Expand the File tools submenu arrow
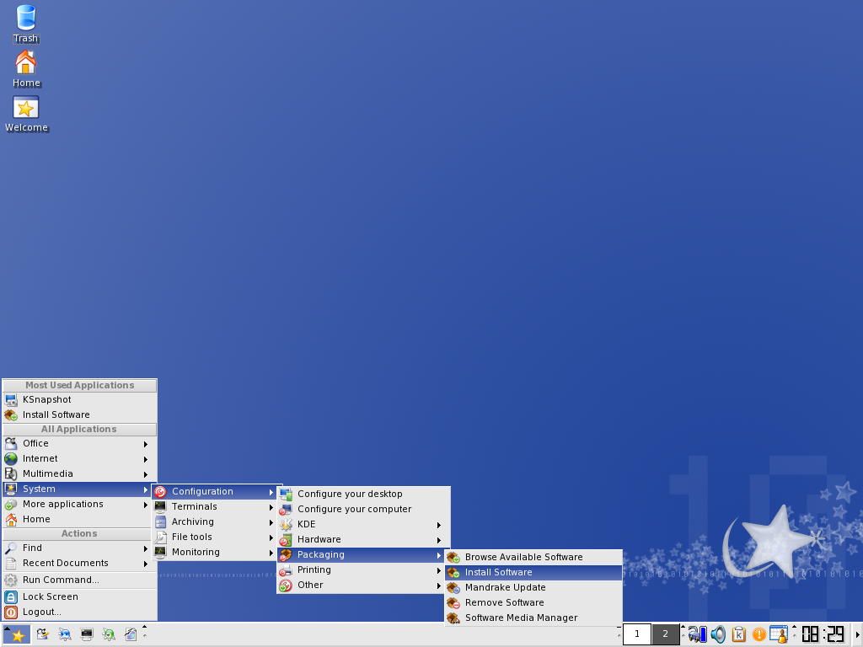This screenshot has width=863, height=647. click(x=271, y=537)
